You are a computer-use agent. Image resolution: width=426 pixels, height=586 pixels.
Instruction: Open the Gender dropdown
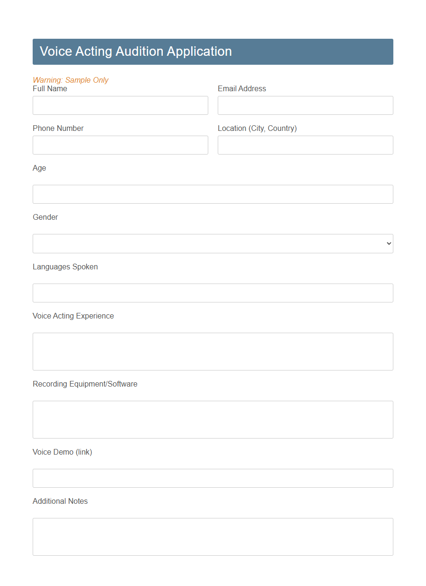pos(213,243)
